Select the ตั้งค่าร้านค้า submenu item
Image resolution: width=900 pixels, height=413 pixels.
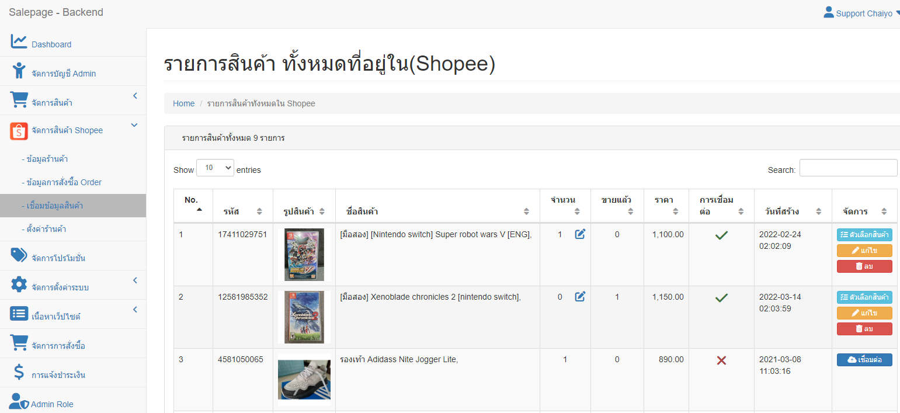tap(46, 229)
